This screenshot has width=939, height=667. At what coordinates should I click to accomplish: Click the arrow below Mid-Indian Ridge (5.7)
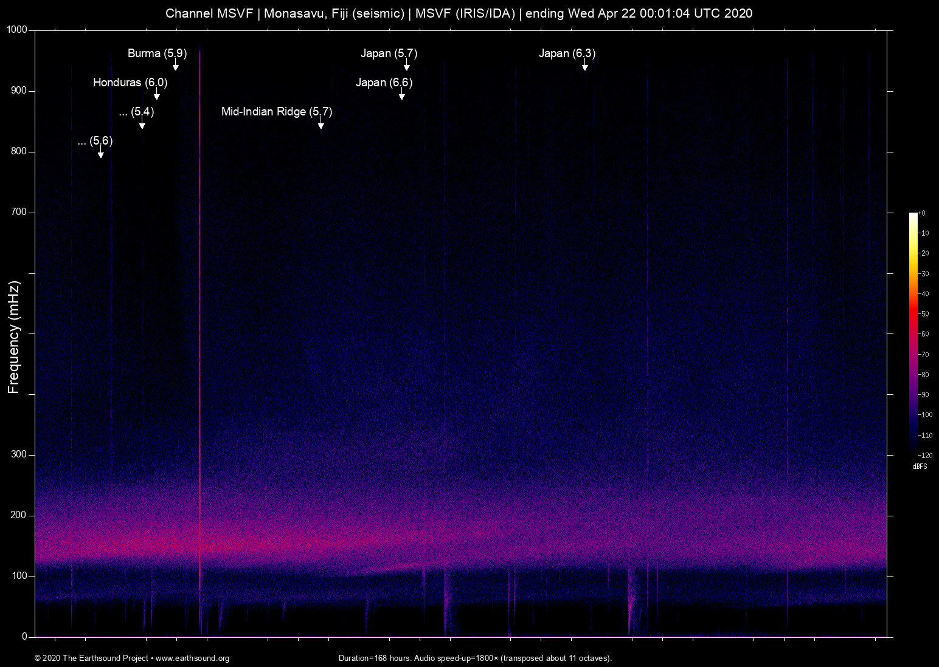321,124
